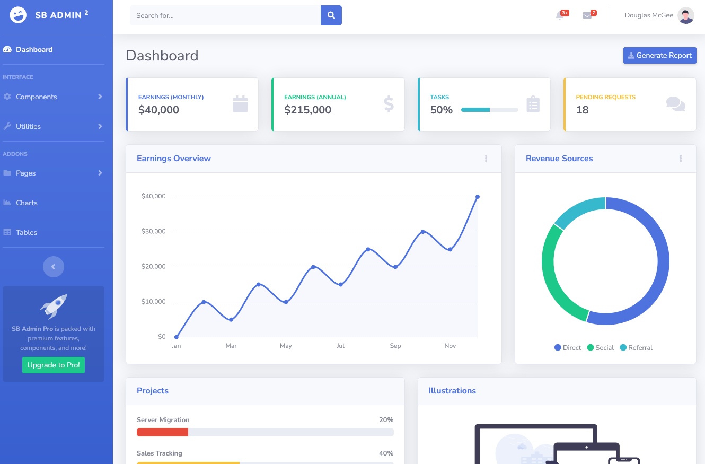Click the SB ADMIN 2 brand text

click(61, 15)
